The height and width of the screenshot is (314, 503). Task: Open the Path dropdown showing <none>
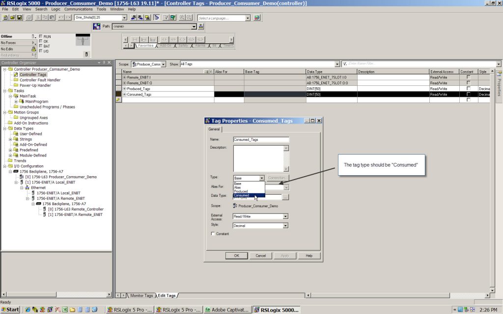click(194, 26)
